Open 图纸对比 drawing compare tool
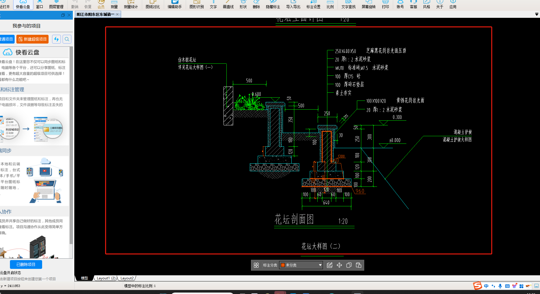 (x=153, y=4)
